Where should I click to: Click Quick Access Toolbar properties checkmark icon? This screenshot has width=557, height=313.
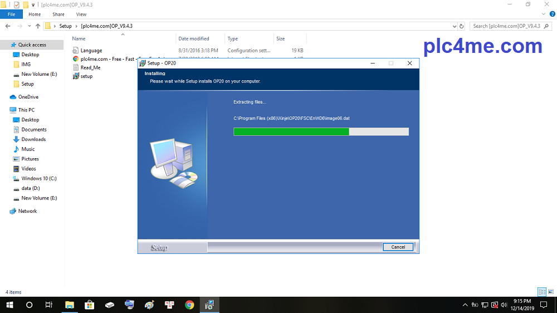17,4
